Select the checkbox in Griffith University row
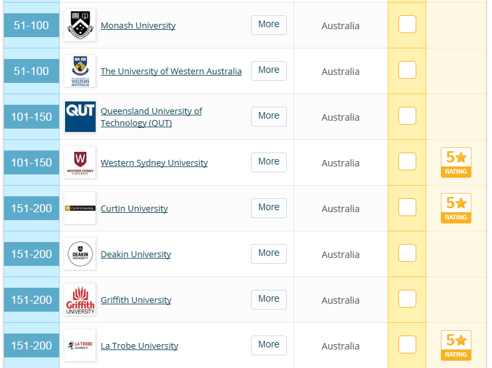Image resolution: width=492 pixels, height=368 pixels. (407, 299)
